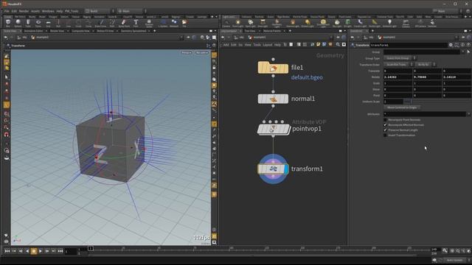Click the Uniform Scale slider
472x265 pixels.
[x=437, y=102]
